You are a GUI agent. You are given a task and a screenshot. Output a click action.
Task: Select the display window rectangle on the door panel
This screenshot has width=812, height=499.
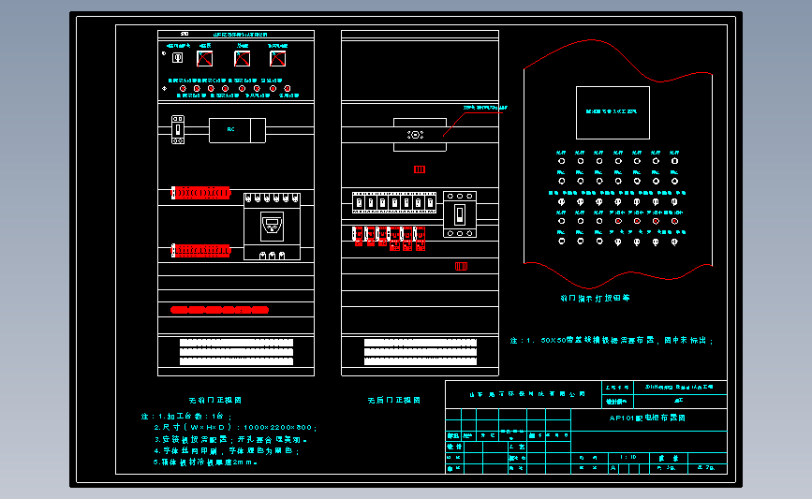[x=613, y=113]
